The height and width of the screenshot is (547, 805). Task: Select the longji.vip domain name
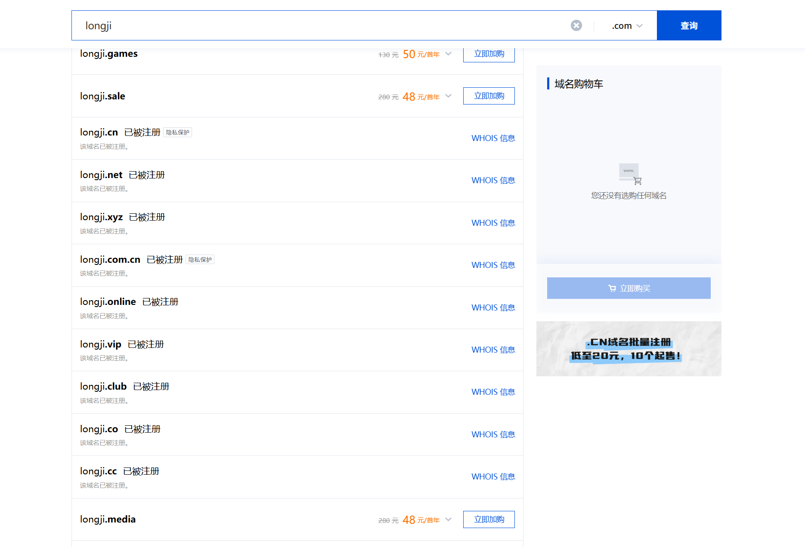tap(101, 344)
